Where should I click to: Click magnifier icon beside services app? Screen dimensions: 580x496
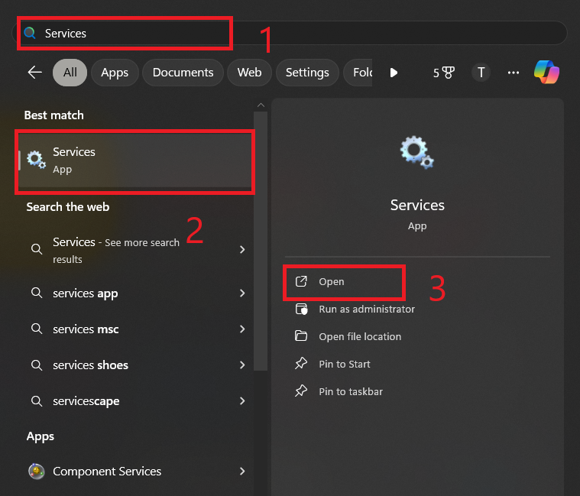tap(37, 293)
